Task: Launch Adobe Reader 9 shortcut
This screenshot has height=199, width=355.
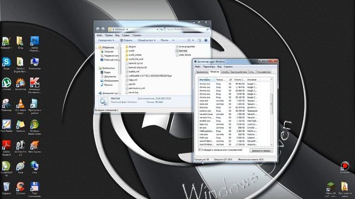Action: [x=6, y=148]
